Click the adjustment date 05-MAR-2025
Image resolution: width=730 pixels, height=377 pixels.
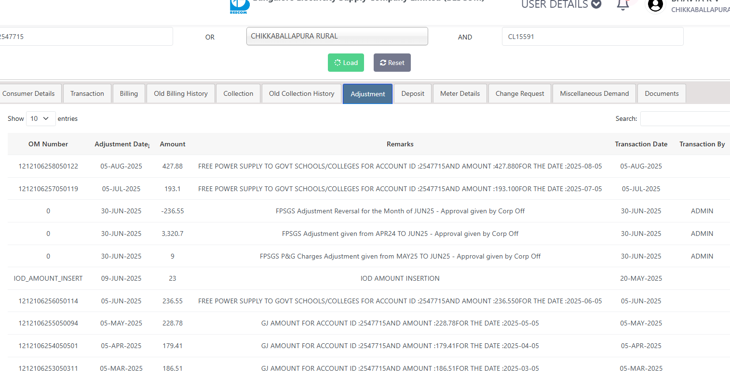click(122, 368)
